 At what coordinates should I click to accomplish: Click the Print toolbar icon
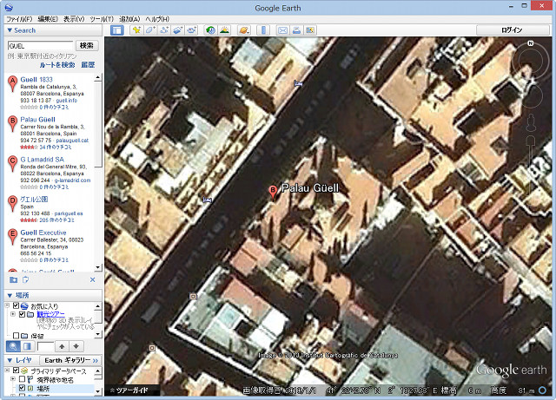[296, 30]
